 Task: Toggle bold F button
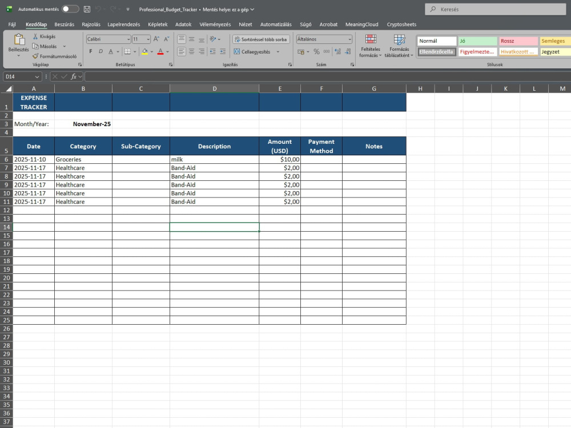click(91, 52)
